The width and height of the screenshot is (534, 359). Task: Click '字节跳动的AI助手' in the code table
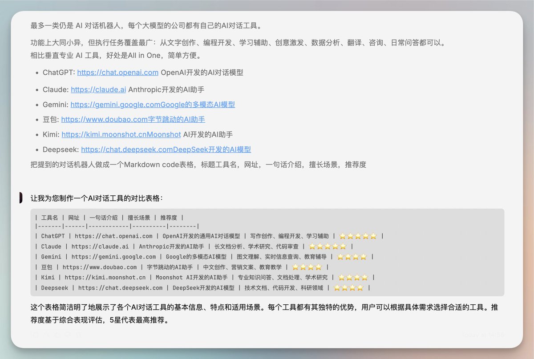pos(170,267)
